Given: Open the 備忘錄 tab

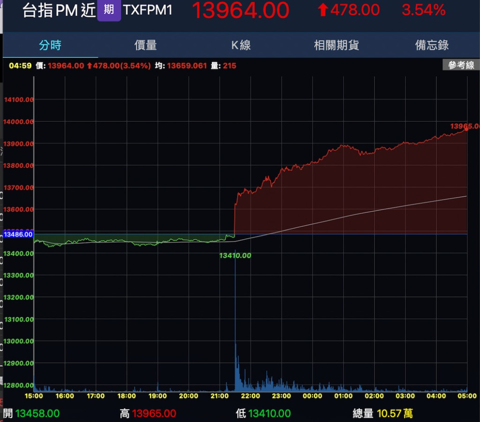Looking at the screenshot, I should (x=432, y=45).
